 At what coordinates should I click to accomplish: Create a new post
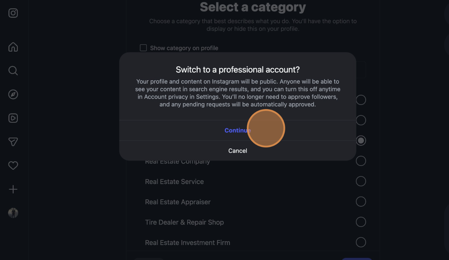(x=13, y=189)
